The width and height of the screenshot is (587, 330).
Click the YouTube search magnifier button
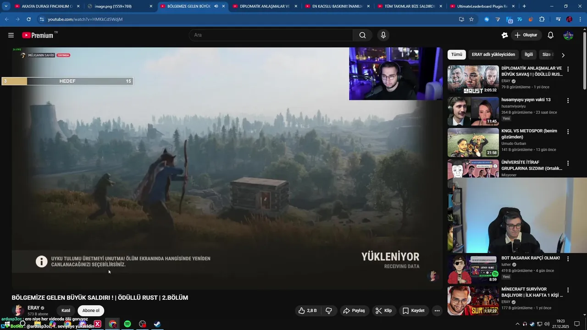click(x=362, y=35)
